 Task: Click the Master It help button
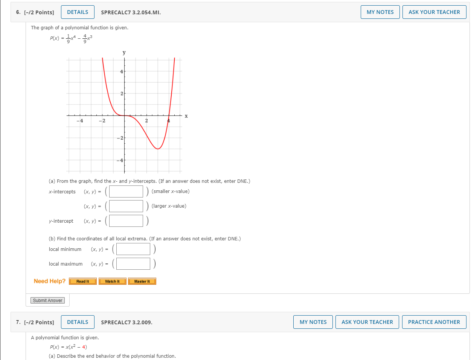coord(142,281)
